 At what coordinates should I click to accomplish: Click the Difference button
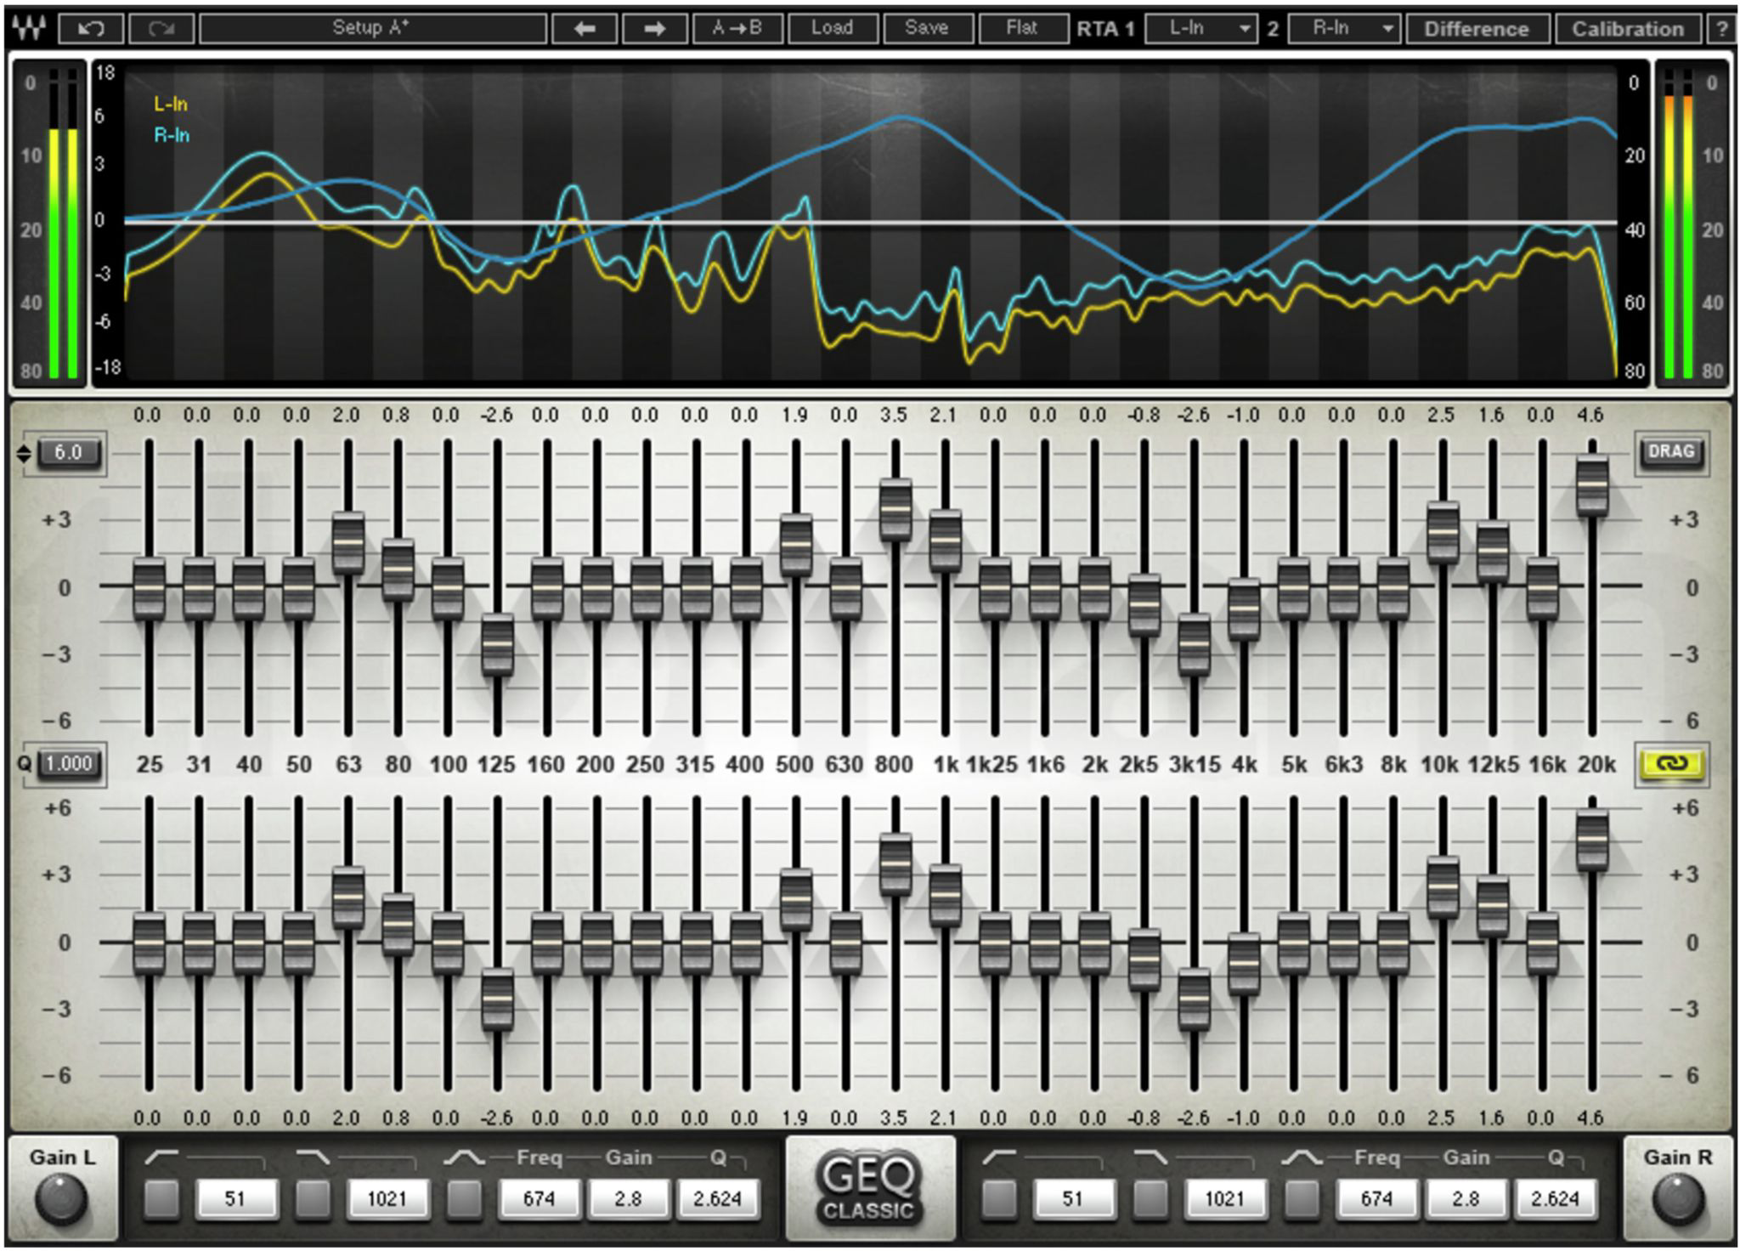[1476, 29]
